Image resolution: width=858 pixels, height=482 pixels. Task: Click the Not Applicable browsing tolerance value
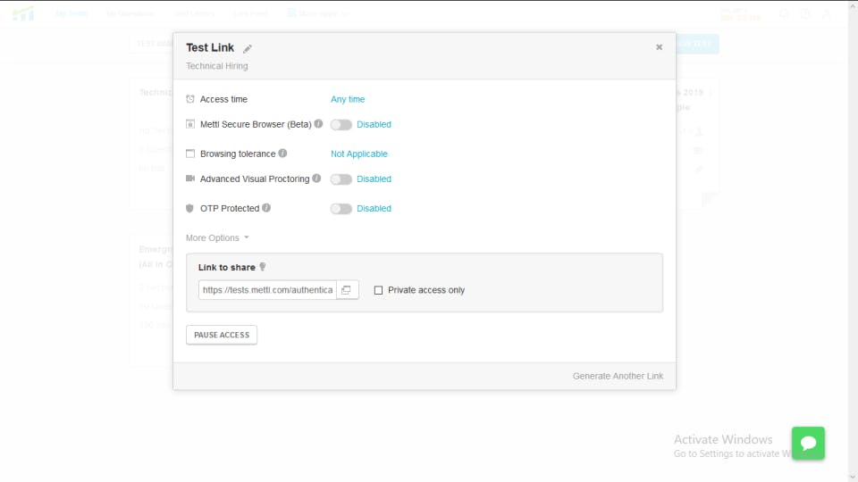[359, 154]
